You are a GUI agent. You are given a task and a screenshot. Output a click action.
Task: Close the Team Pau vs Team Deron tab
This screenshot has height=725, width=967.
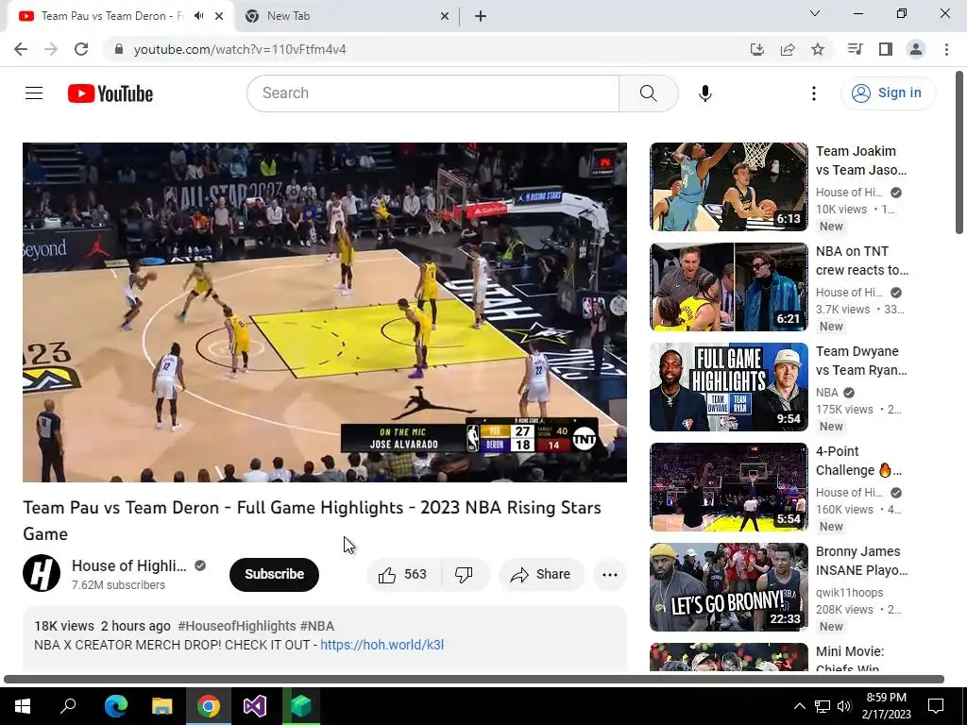[219, 16]
